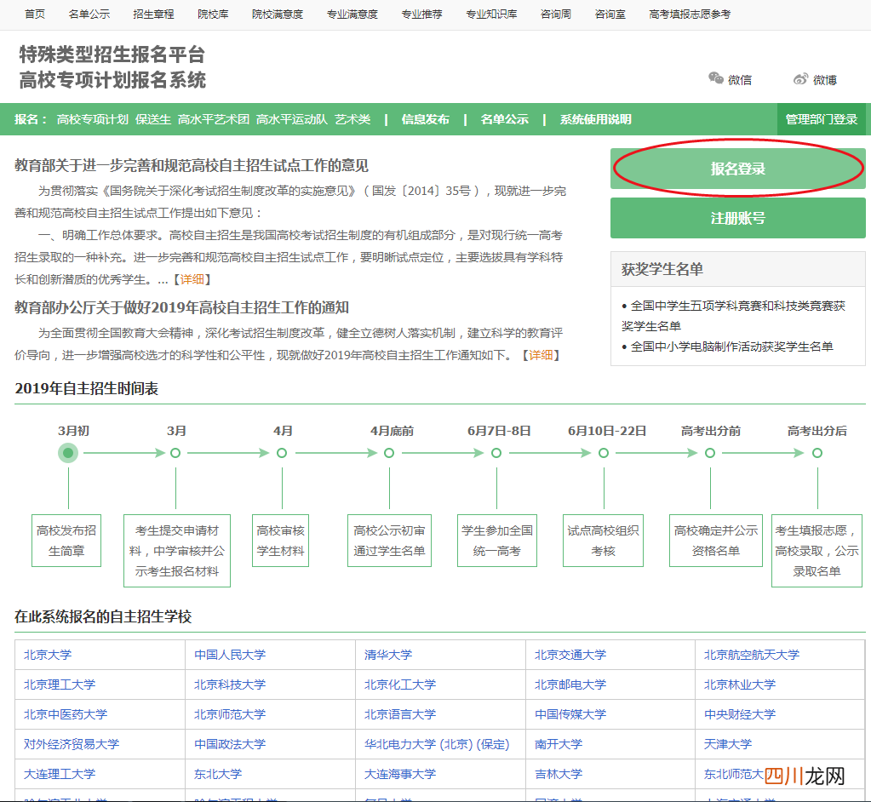Open the 天津大学 school link
The width and height of the screenshot is (871, 802).
coord(728,744)
